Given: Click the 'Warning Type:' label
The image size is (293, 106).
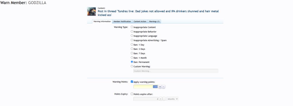Looking at the screenshot, I should (x=121, y=27).
